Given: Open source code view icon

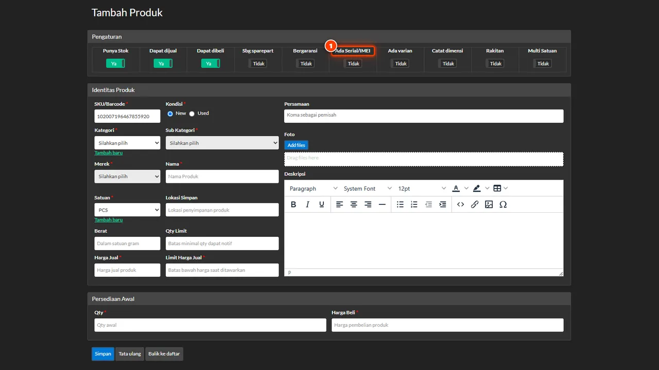Looking at the screenshot, I should [x=460, y=205].
